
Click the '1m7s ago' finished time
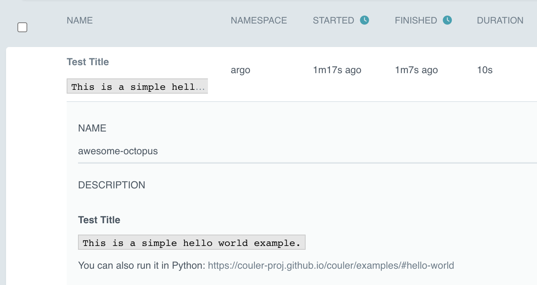pos(416,70)
